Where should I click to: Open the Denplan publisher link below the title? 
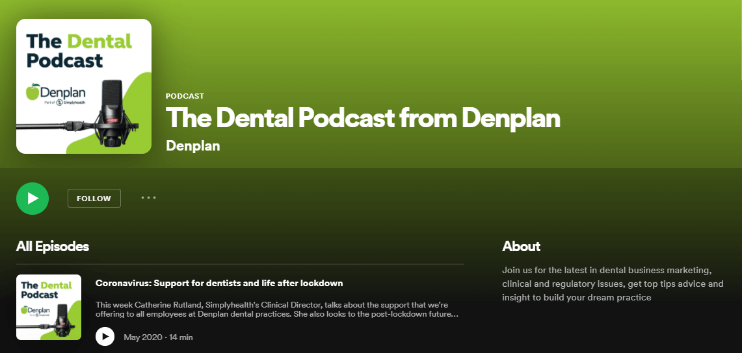193,146
